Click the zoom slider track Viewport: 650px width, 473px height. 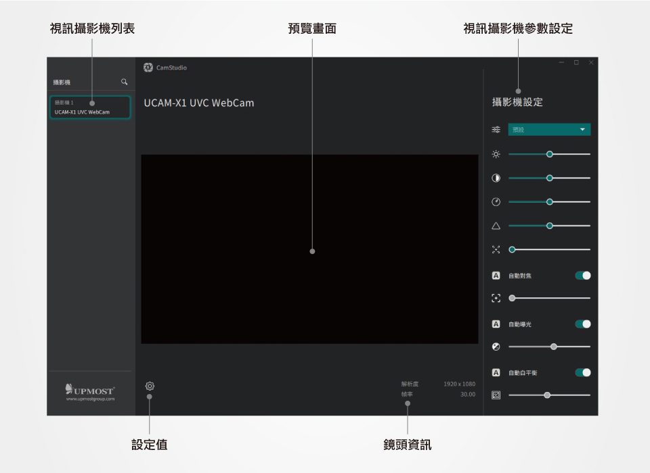549,249
